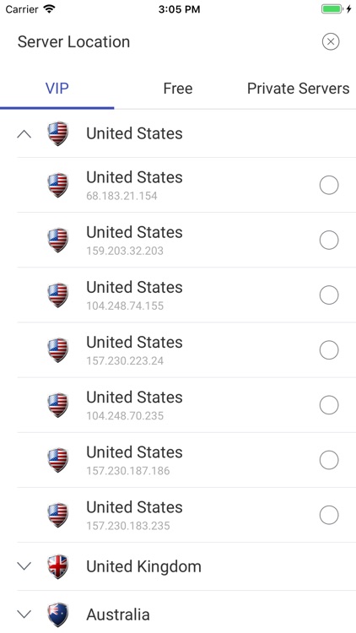
Task: Expand the Australia server list chevron
Action: (x=24, y=614)
